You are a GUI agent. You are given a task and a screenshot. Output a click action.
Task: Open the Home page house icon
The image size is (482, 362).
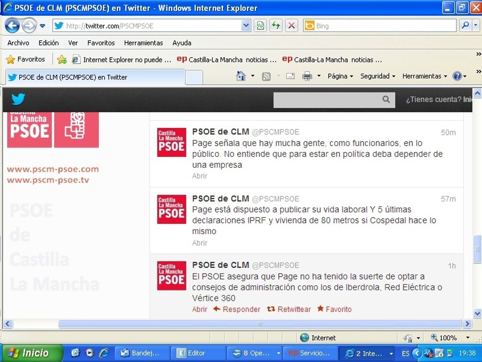tap(241, 76)
